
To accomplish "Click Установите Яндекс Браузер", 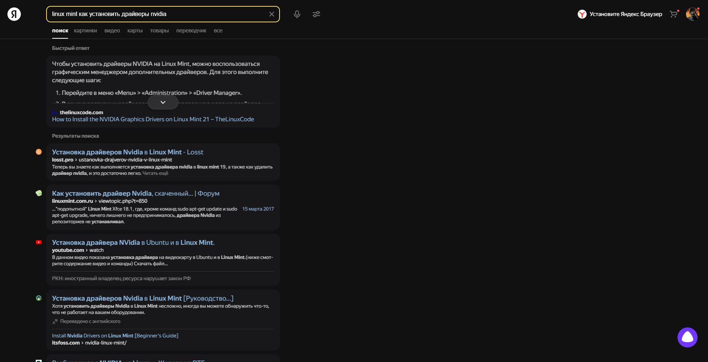I will (625, 14).
